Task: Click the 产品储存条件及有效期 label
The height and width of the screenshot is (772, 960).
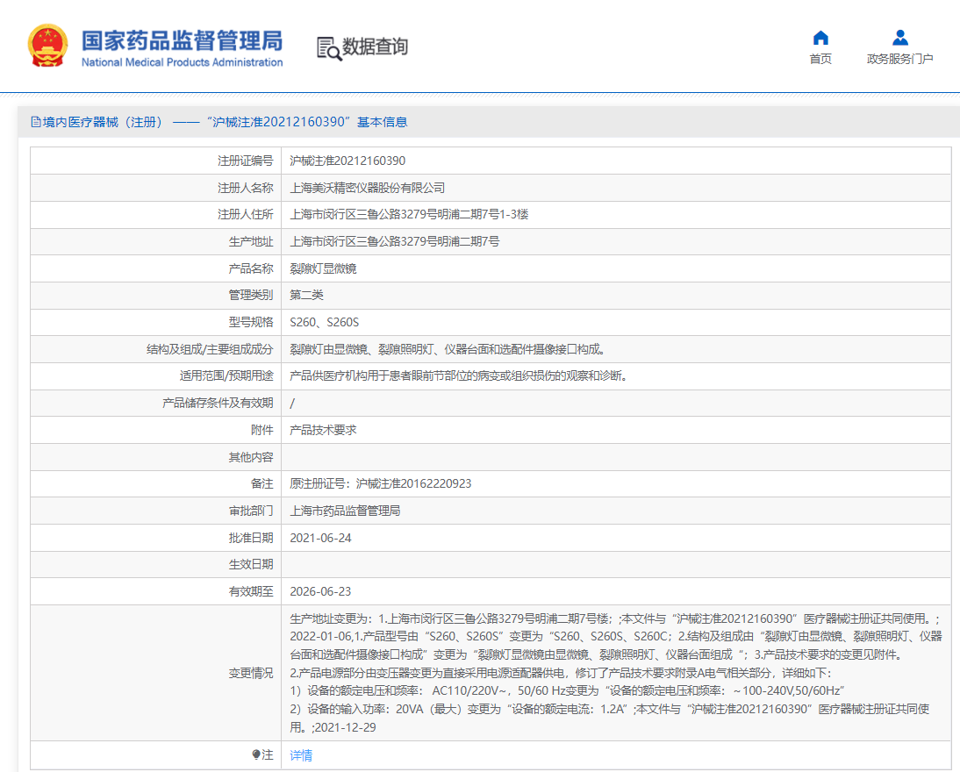Action: pyautogui.click(x=218, y=403)
